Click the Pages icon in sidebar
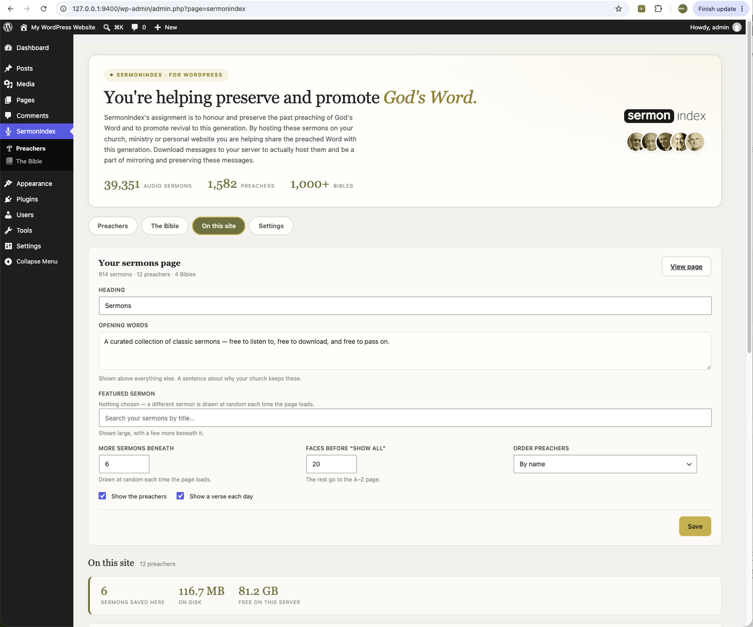 pos(8,100)
